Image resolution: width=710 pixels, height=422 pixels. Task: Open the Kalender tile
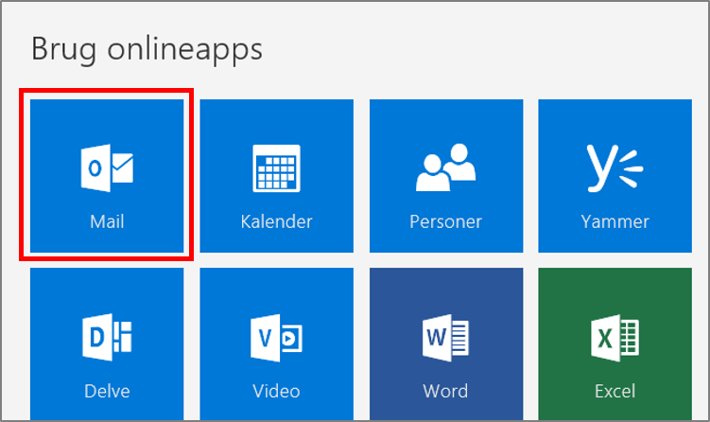[277, 176]
